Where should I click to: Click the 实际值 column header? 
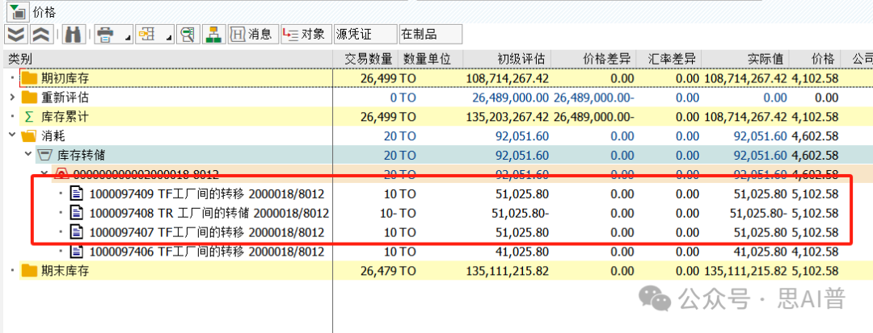coord(765,59)
